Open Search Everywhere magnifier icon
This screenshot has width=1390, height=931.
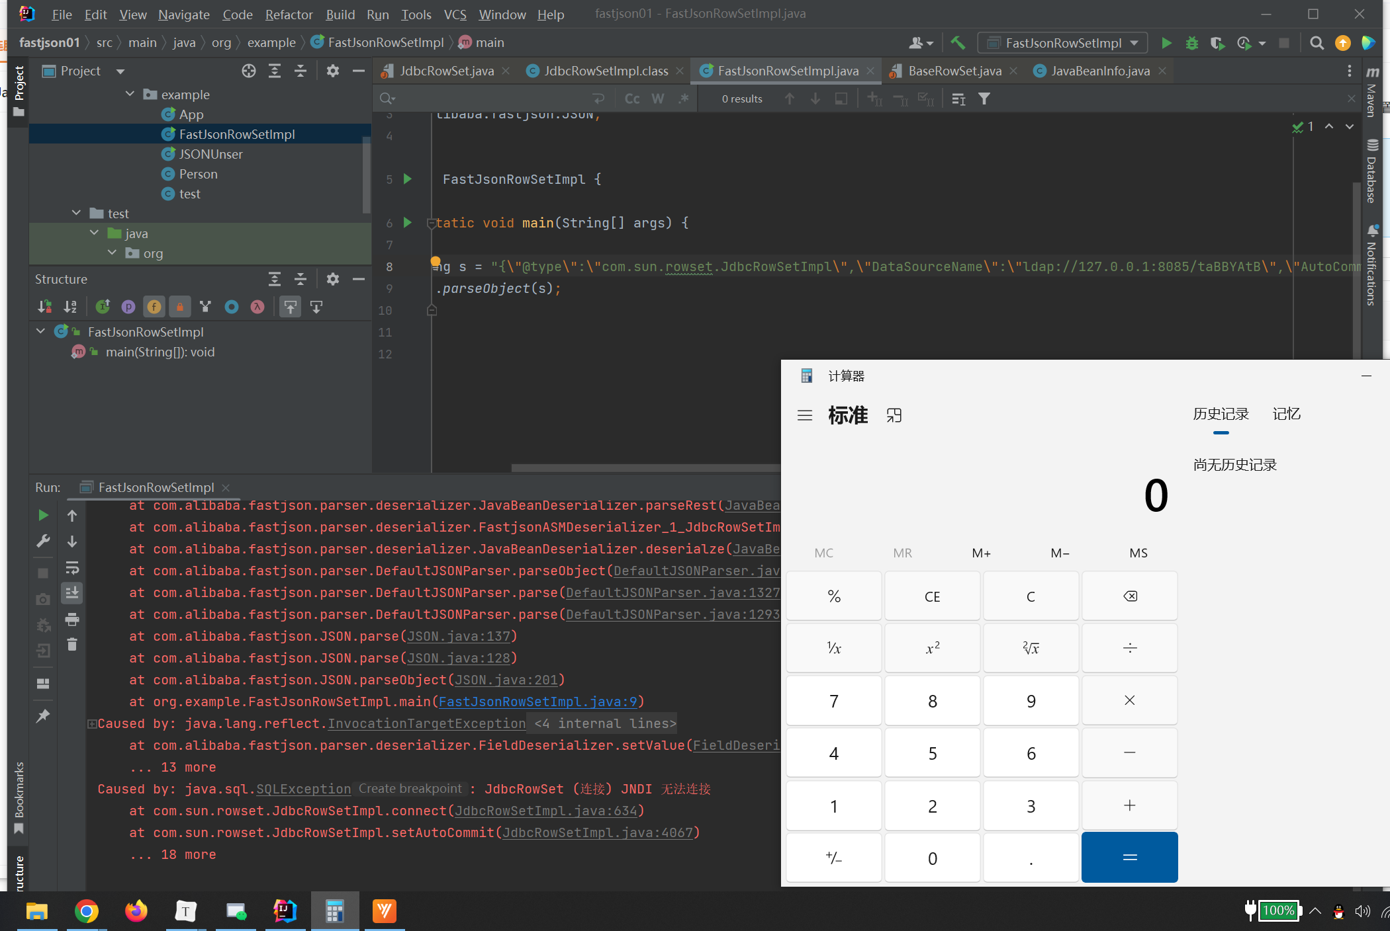(x=1317, y=43)
